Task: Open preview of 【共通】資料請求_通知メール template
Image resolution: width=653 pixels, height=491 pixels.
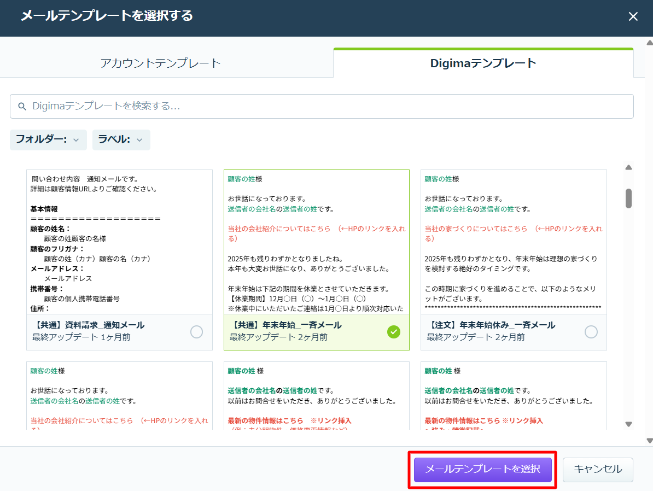Action: tap(120, 242)
